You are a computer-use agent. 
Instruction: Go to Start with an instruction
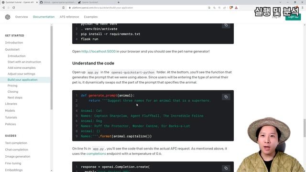coord(24,62)
